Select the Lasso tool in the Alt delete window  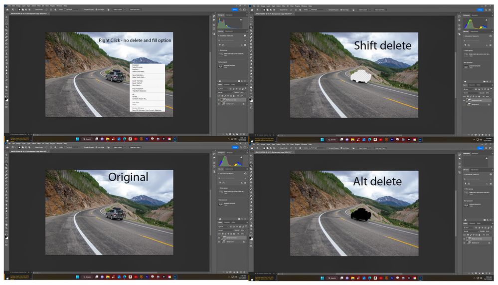coord(252,162)
